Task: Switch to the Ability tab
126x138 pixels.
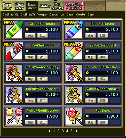Action: pos(45,6)
